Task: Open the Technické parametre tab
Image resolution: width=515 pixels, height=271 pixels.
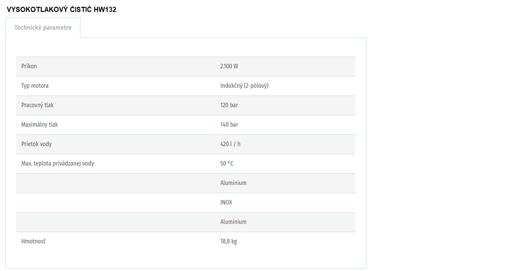Action: pyautogui.click(x=43, y=28)
